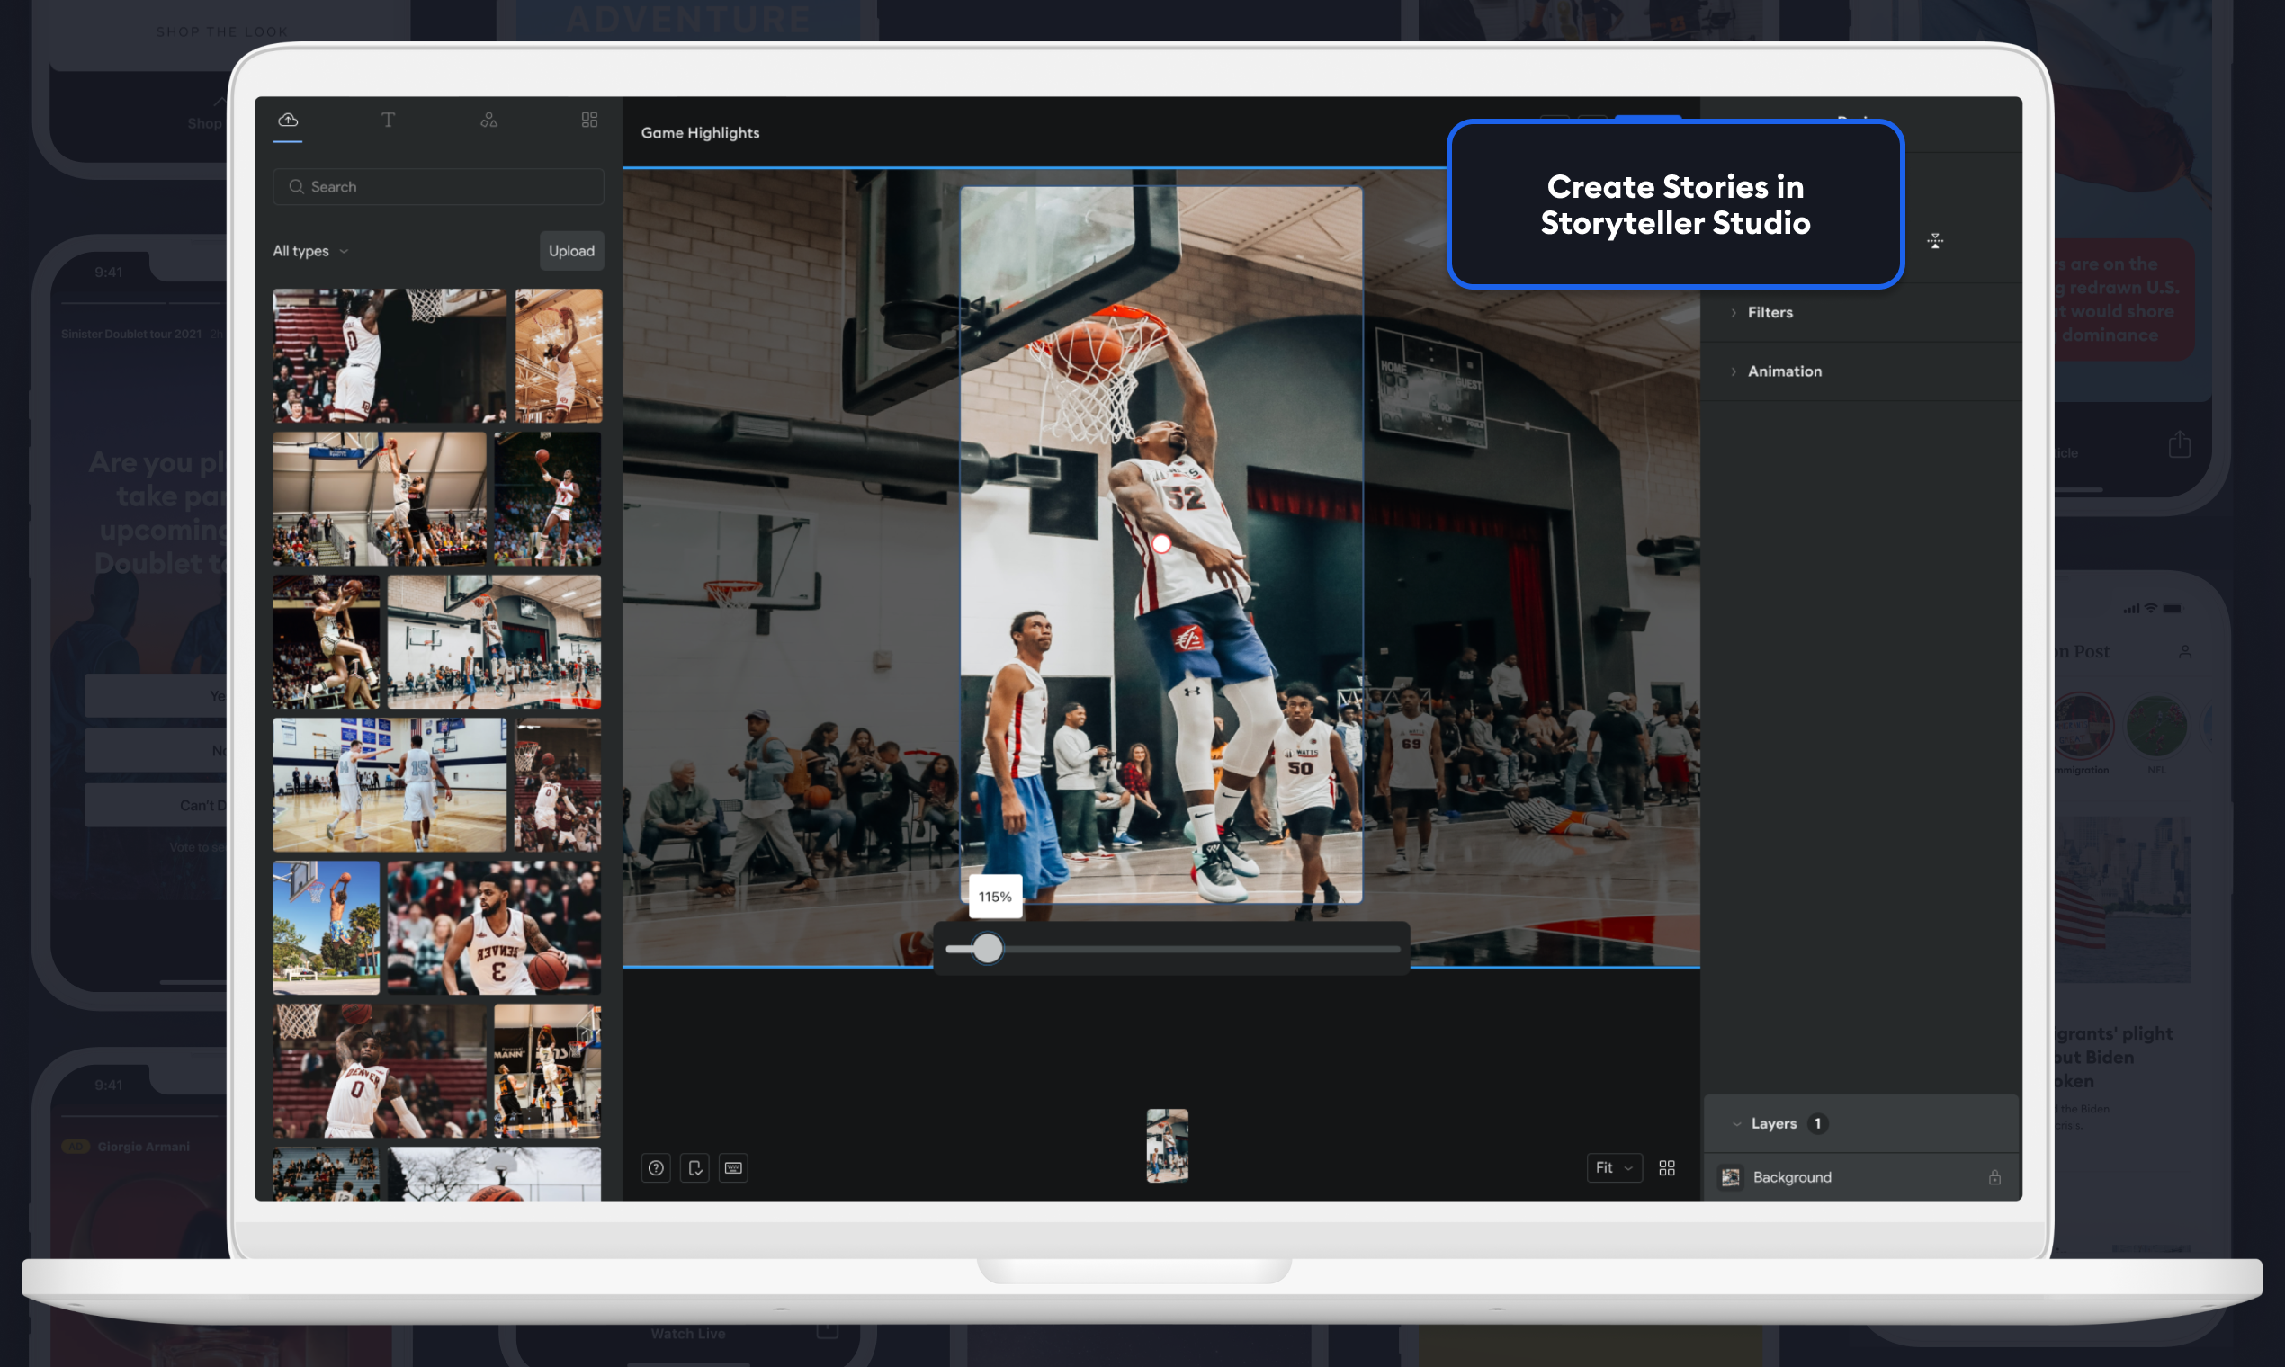
Task: Click the Upload button
Action: (571, 251)
